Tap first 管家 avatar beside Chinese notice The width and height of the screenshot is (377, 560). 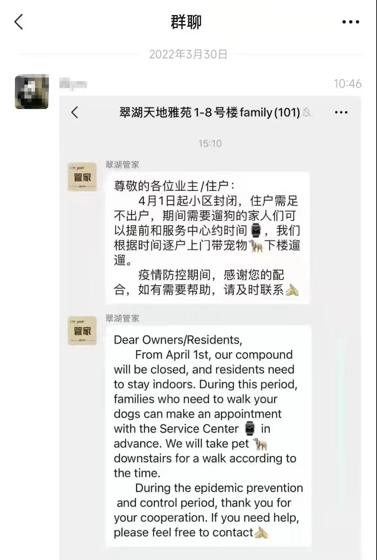pyautogui.click(x=82, y=177)
